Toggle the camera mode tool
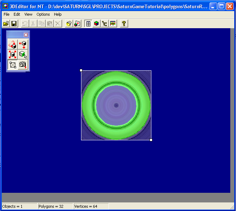The height and width of the screenshot is (211, 236). [x=23, y=65]
